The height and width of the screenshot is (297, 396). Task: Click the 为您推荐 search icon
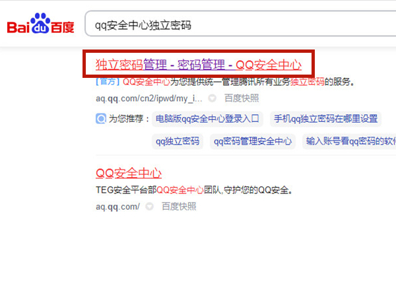(x=101, y=118)
